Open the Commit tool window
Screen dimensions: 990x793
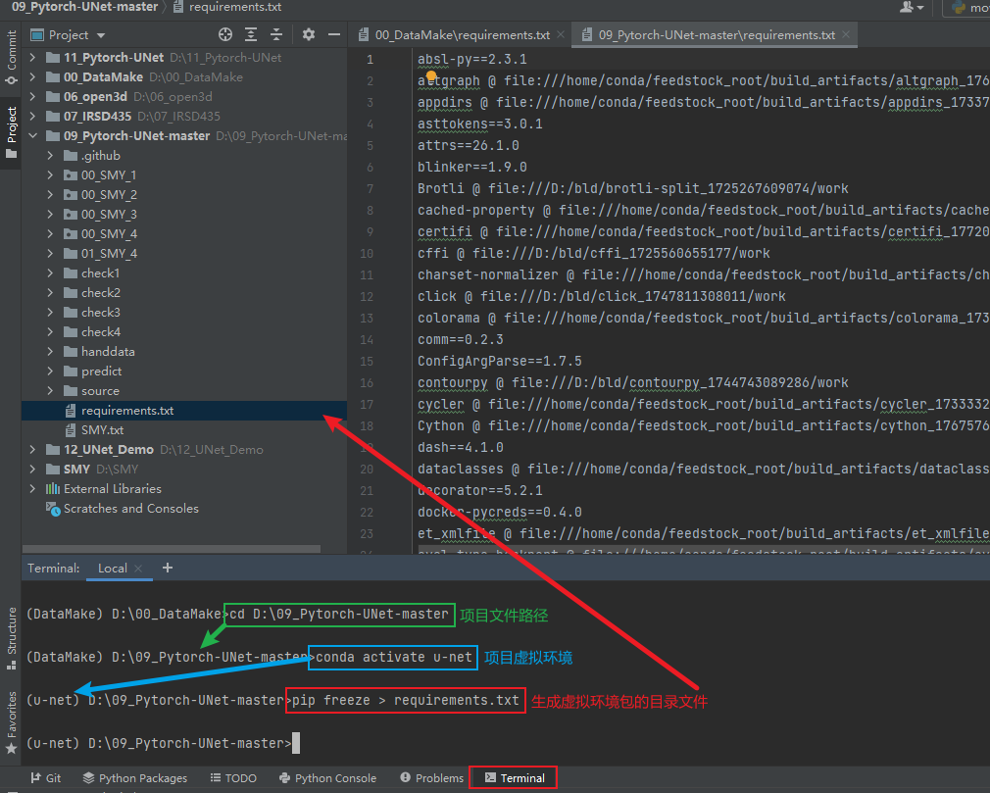pyautogui.click(x=11, y=58)
